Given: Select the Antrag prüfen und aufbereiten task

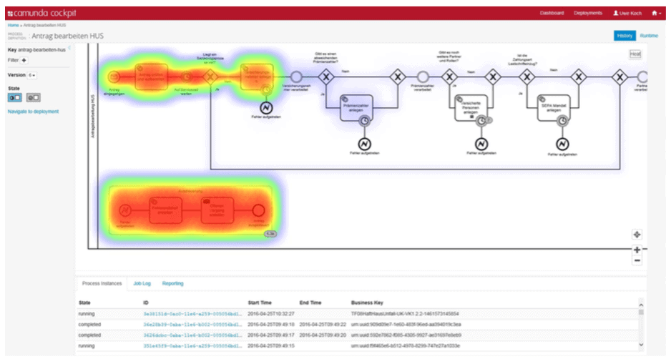Looking at the screenshot, I should 151,77.
